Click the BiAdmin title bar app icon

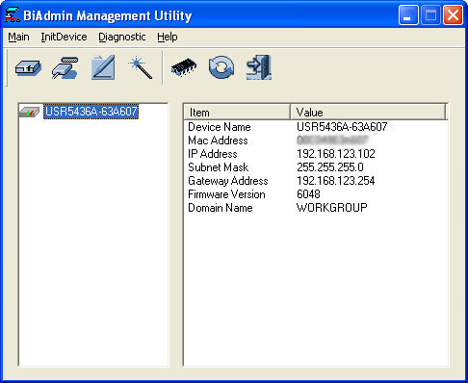click(13, 14)
